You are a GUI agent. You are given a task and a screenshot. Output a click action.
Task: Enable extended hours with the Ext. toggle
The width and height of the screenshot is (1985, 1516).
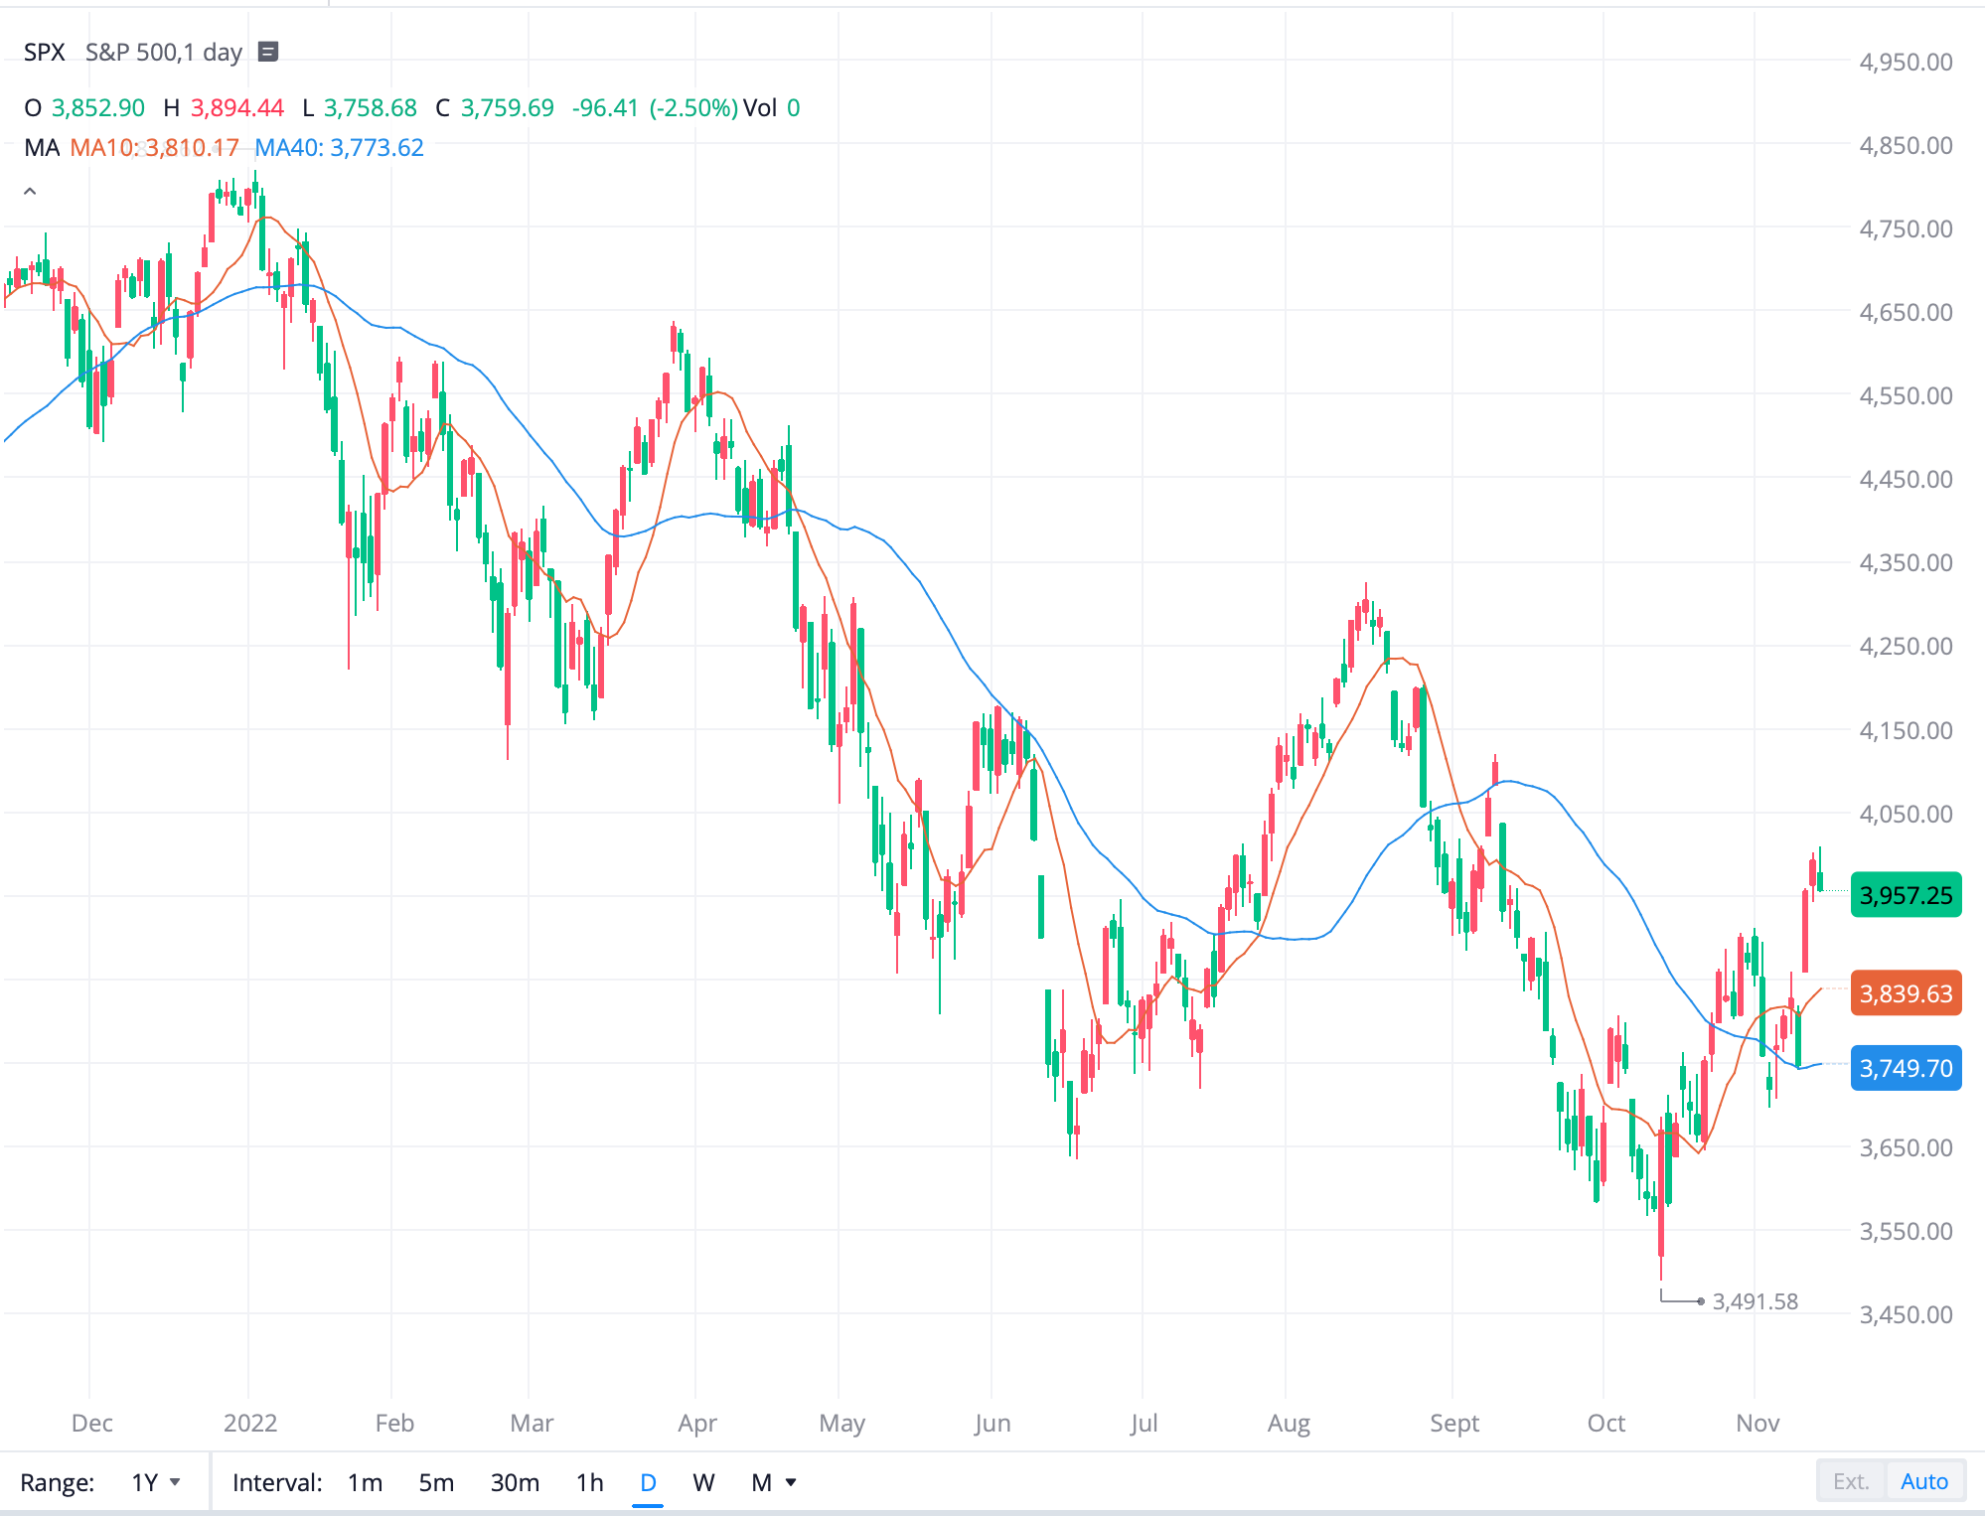[1851, 1481]
